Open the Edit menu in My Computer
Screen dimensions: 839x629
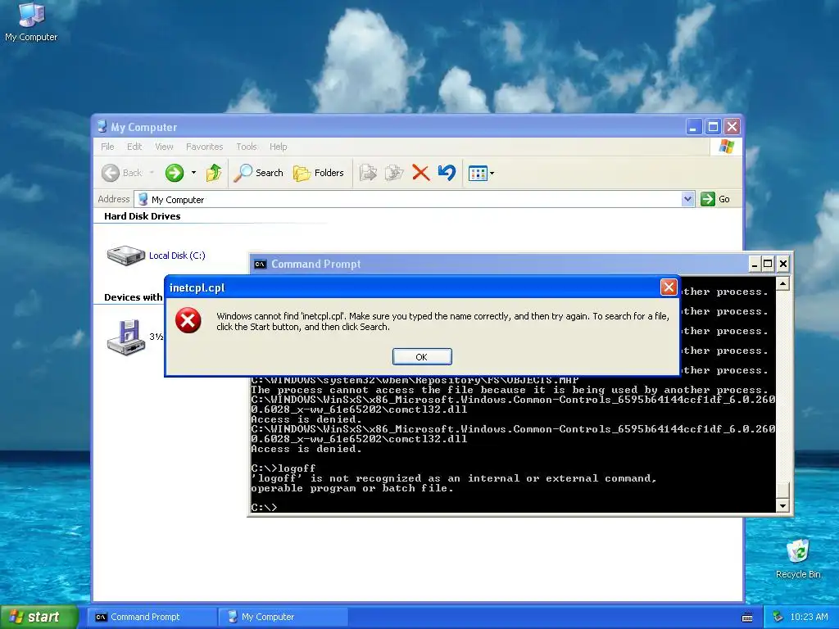[134, 147]
